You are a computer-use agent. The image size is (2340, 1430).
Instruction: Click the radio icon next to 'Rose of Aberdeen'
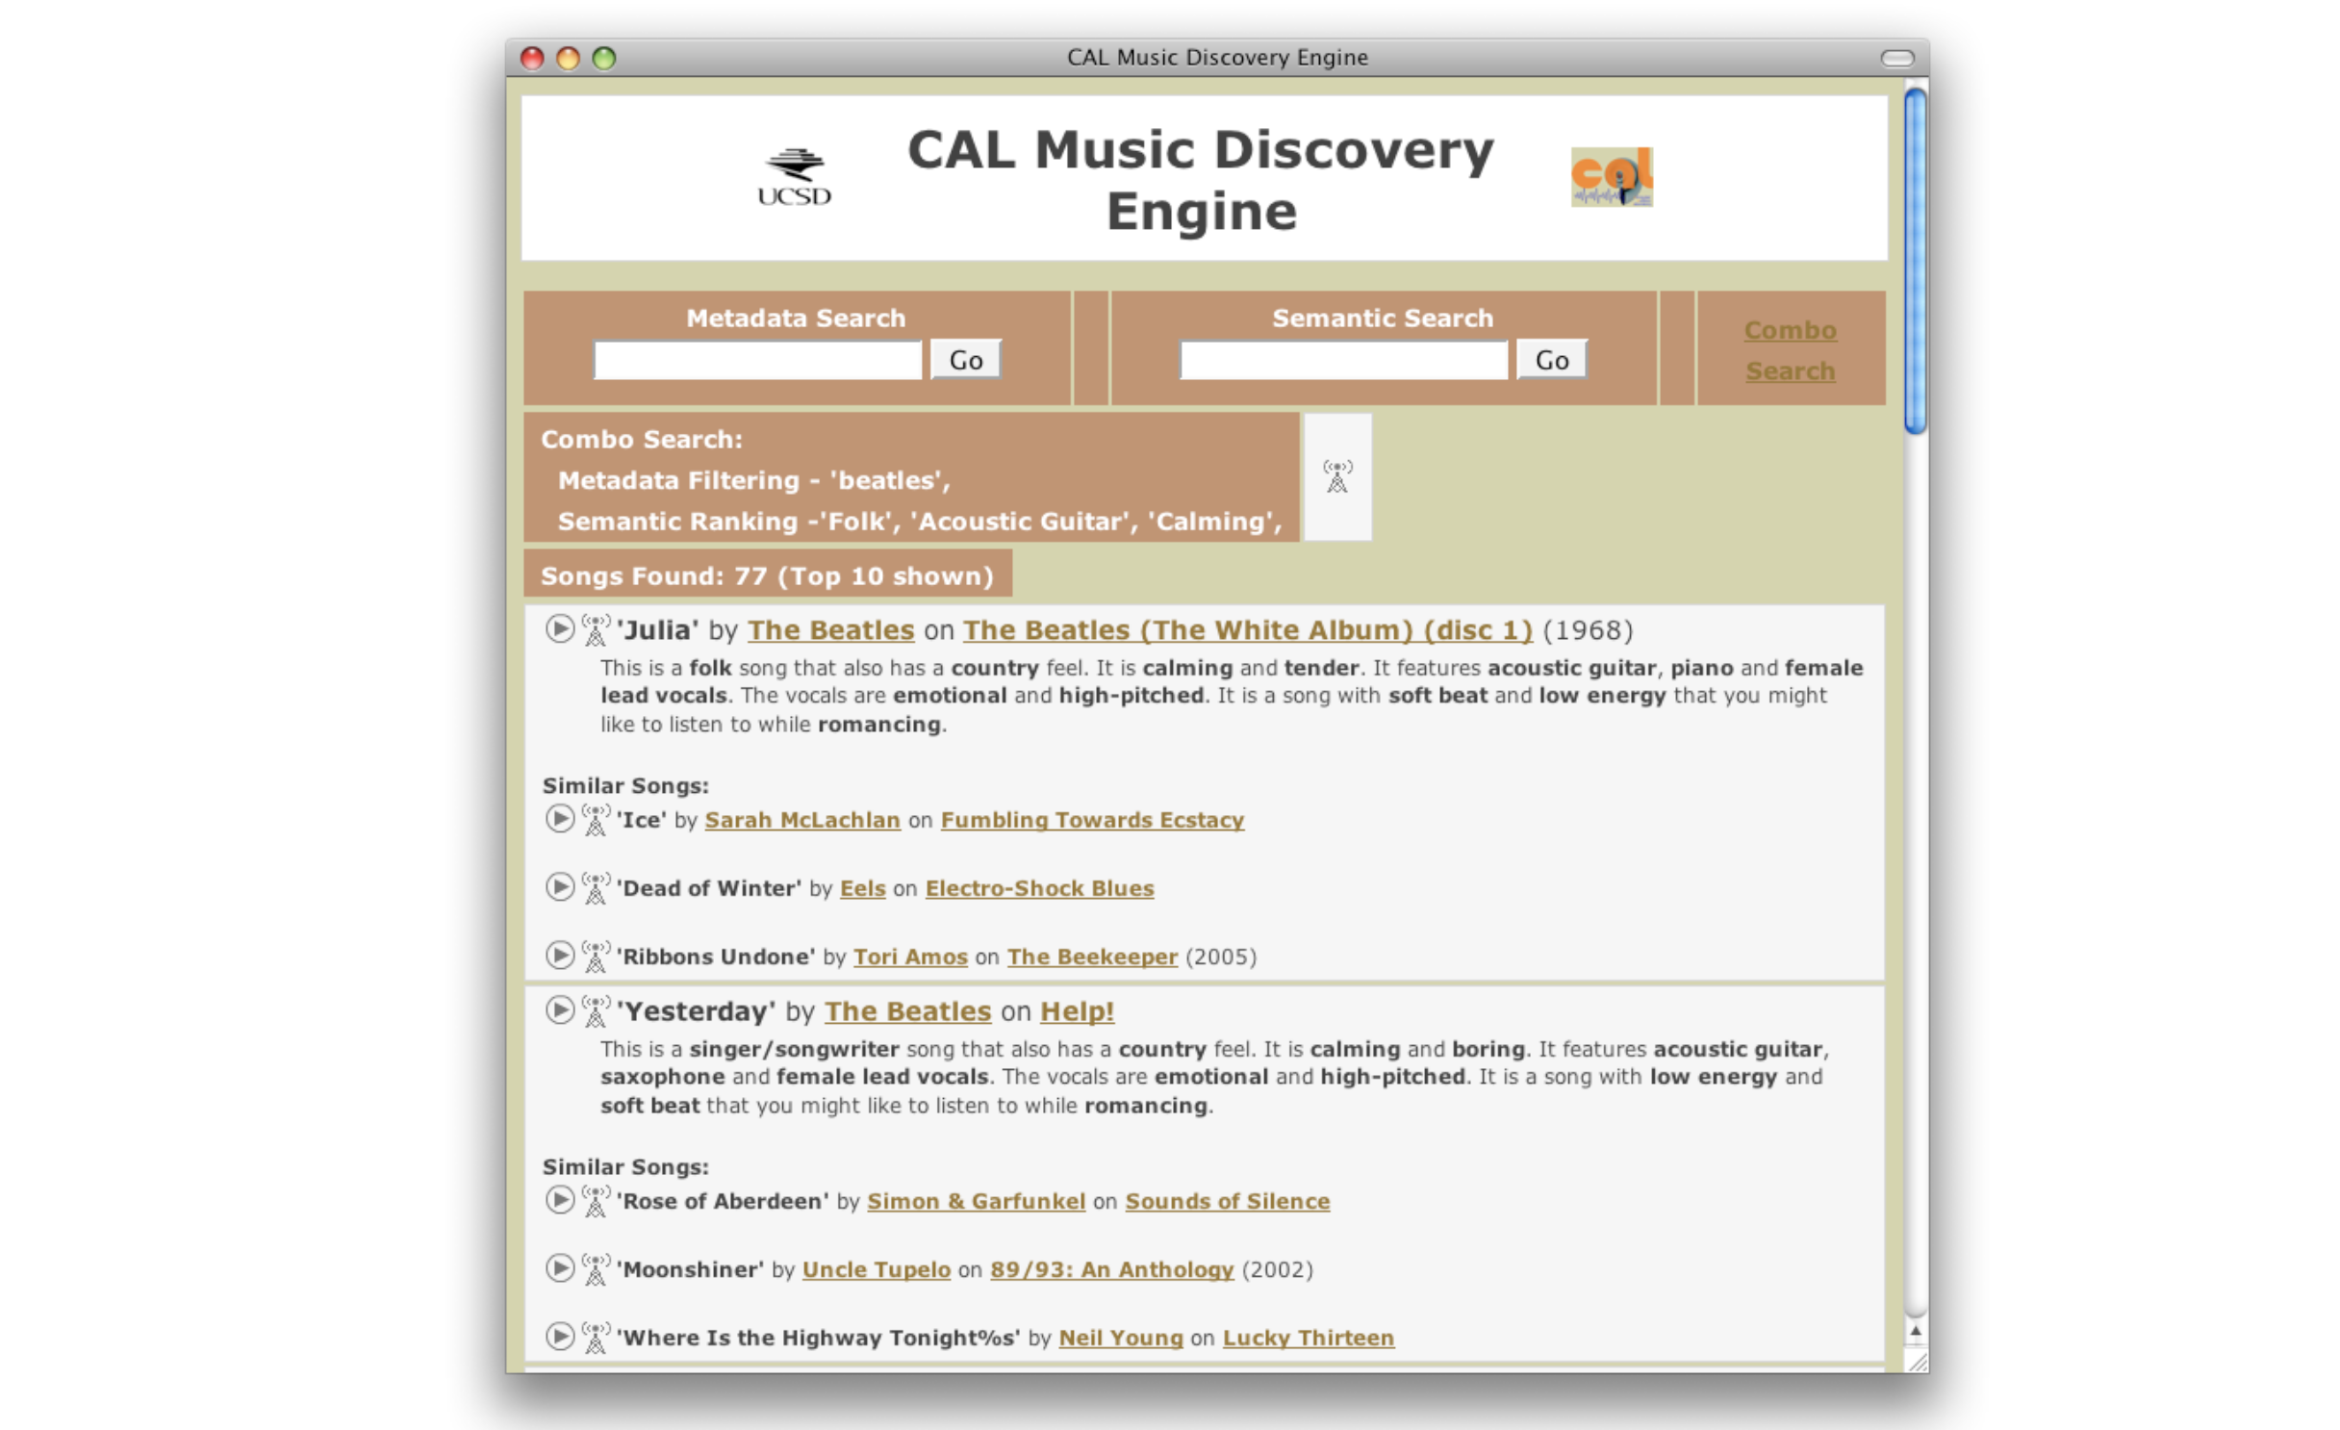(x=593, y=1200)
